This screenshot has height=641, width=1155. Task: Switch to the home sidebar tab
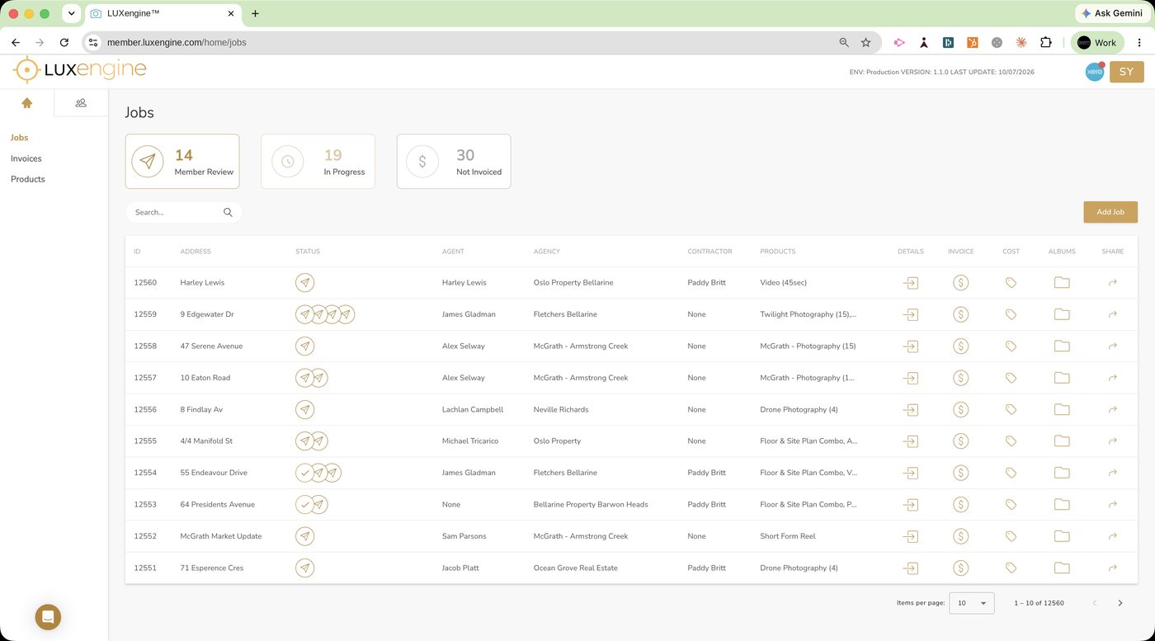click(26, 103)
